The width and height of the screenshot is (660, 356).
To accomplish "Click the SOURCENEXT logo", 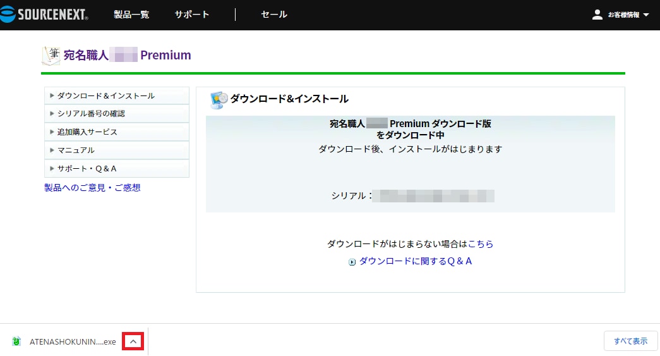I will point(44,15).
